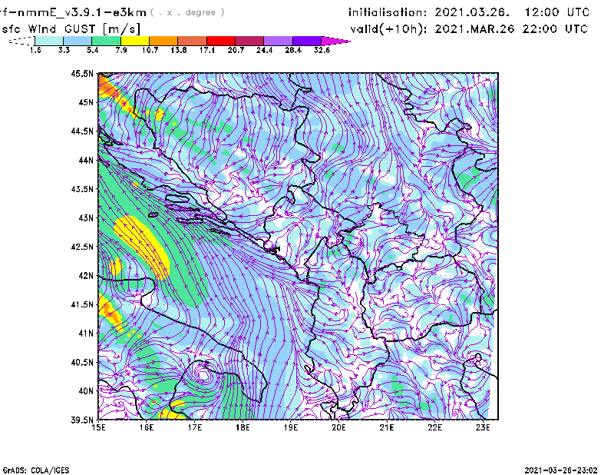Click the 43.5N latitude label
This screenshot has width=614, height=475.
(x=82, y=189)
